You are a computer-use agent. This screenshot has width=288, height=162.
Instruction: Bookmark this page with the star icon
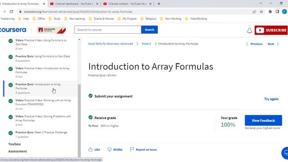click(x=261, y=12)
